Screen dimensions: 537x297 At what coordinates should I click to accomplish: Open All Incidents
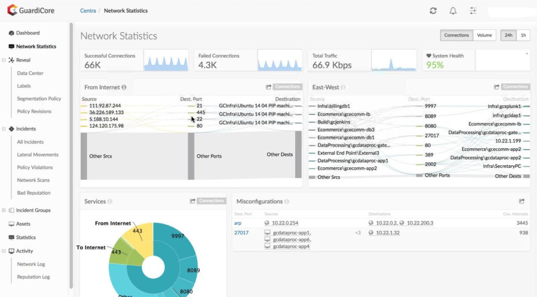coord(30,142)
